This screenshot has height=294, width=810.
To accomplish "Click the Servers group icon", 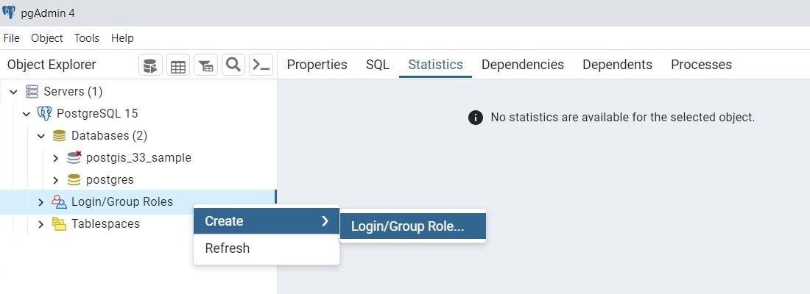I will click(x=32, y=92).
